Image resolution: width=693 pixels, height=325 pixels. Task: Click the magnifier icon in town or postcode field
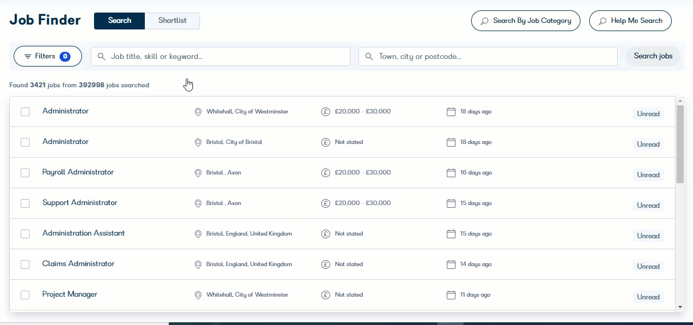[369, 56]
